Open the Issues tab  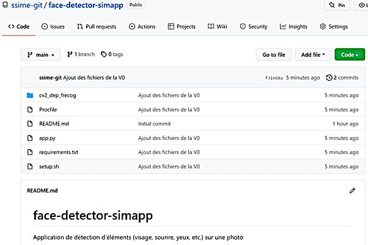53,26
